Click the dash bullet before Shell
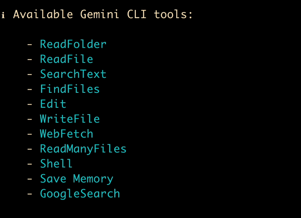The height and width of the screenshot is (218, 301). click(30, 164)
